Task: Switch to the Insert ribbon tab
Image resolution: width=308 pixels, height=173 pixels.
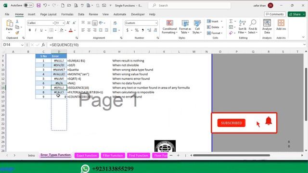Action: point(31,14)
